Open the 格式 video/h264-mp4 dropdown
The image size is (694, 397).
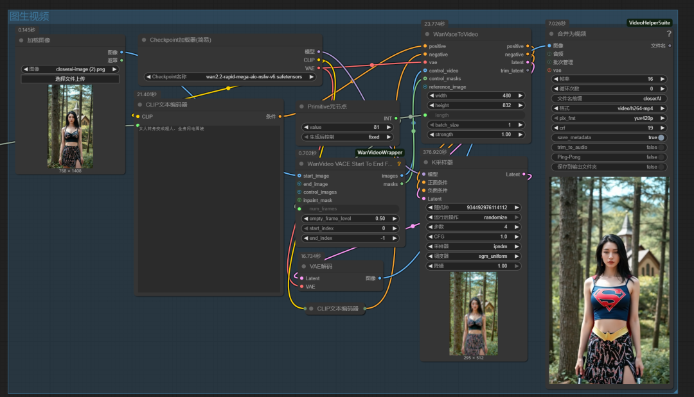609,108
